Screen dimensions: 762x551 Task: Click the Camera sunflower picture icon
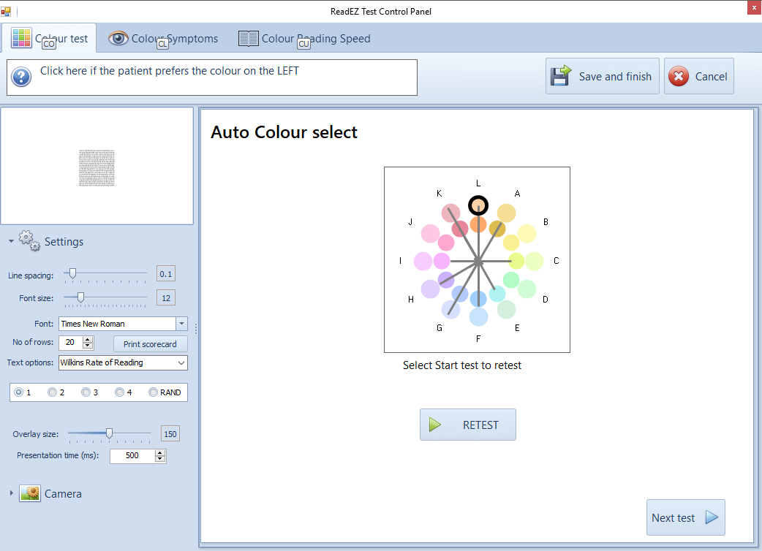(30, 494)
